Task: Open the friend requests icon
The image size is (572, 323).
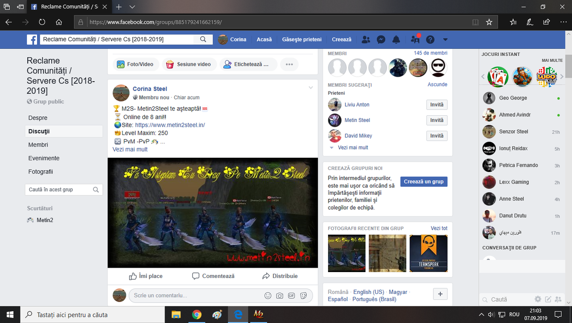Action: coord(366,39)
